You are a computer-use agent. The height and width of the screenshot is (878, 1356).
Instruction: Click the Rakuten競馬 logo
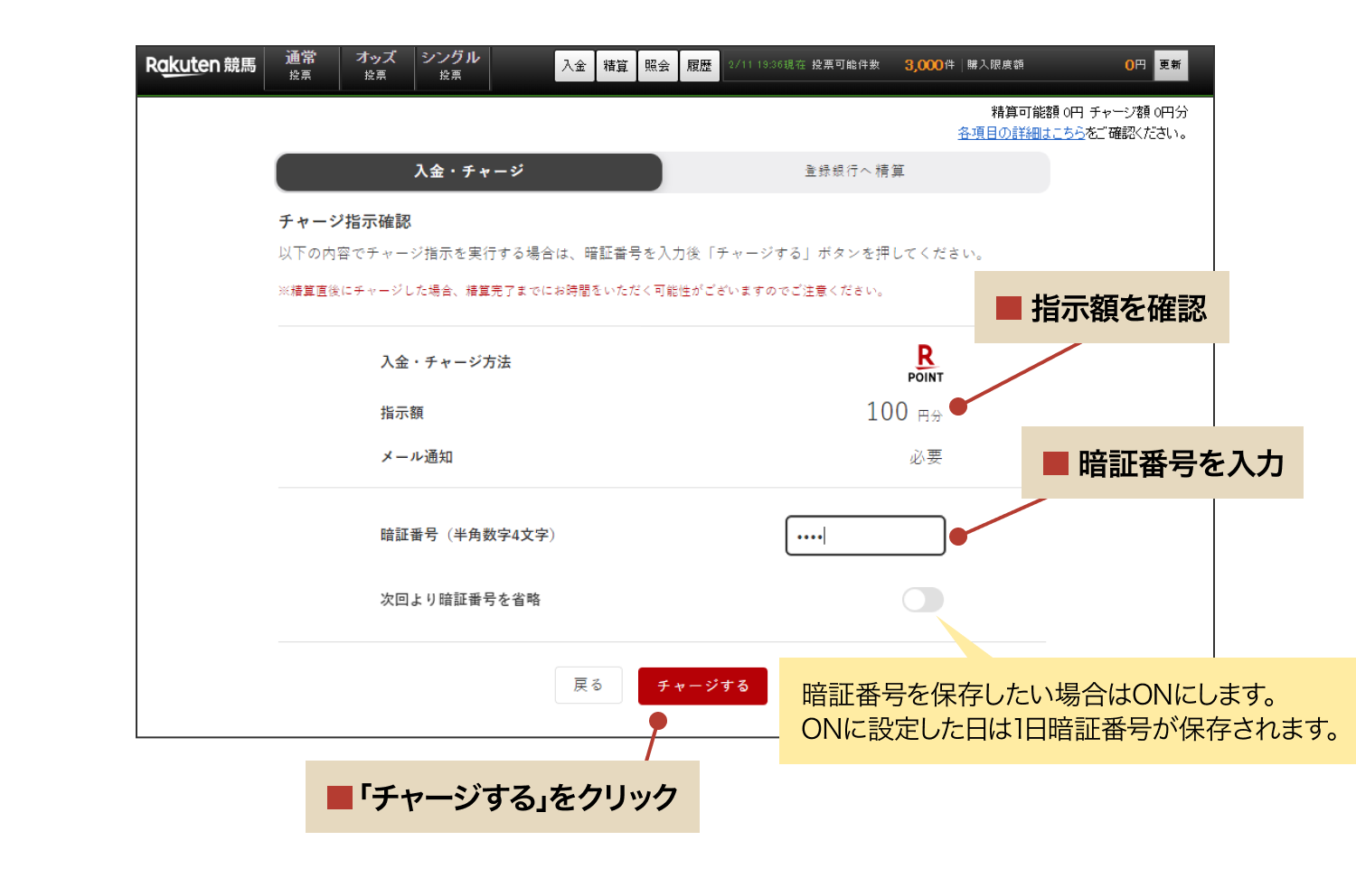pyautogui.click(x=199, y=65)
